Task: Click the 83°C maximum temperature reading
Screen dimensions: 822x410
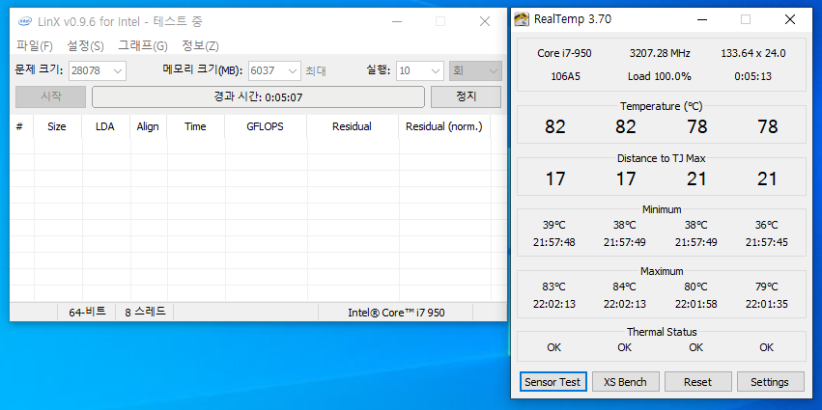Action: 553,287
